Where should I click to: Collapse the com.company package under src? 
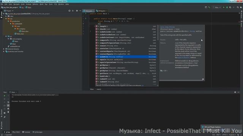point(8,39)
